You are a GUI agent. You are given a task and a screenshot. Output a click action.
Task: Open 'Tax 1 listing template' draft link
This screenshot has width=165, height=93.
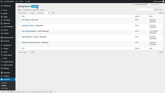click(x=29, y=31)
